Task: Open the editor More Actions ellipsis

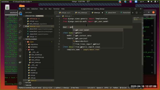Action: click(140, 13)
